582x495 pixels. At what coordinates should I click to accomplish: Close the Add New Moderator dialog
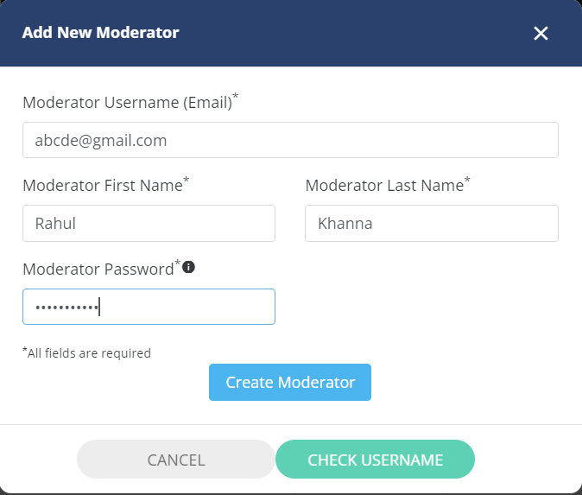coord(541,33)
